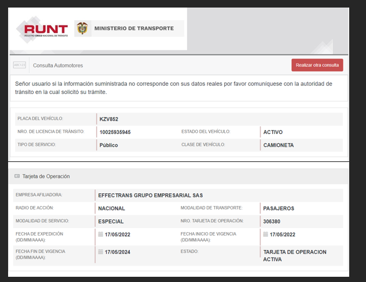
Task: Click the RUNT logo
Action: click(x=44, y=29)
